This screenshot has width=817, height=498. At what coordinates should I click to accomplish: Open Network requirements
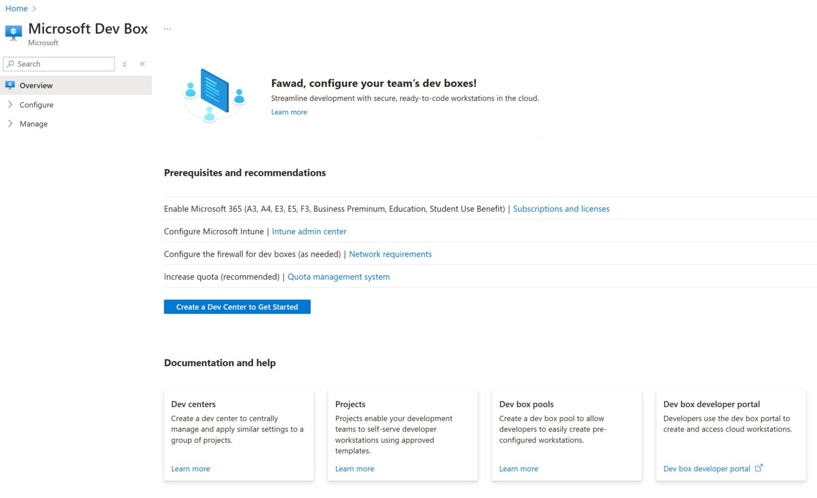click(x=390, y=254)
